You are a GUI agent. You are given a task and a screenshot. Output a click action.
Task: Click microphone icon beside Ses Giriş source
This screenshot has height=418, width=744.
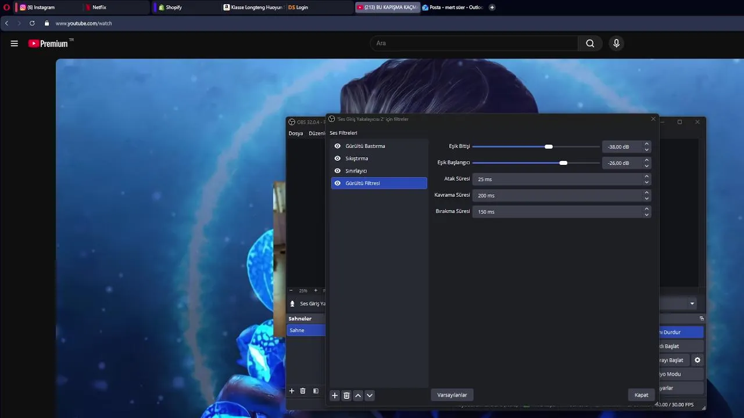(x=292, y=304)
